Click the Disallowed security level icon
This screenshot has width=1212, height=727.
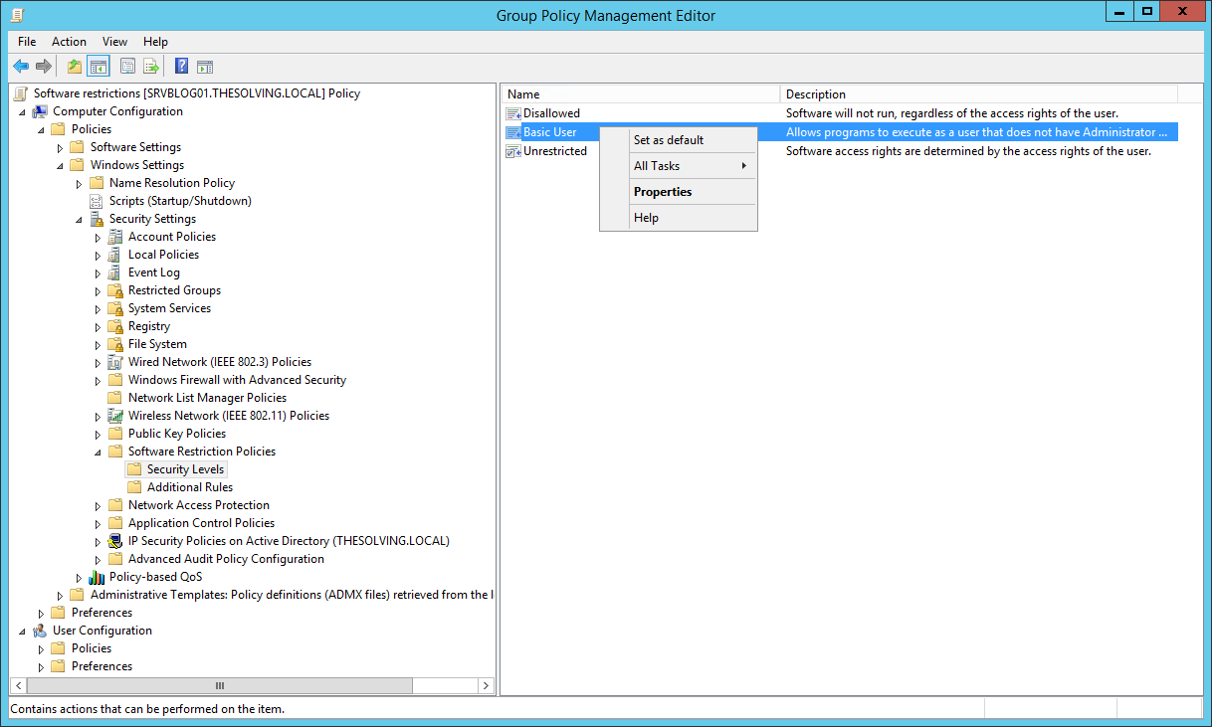pos(513,113)
